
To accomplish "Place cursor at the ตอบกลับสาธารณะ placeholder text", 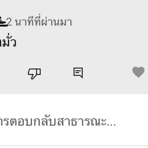I will (58, 121).
